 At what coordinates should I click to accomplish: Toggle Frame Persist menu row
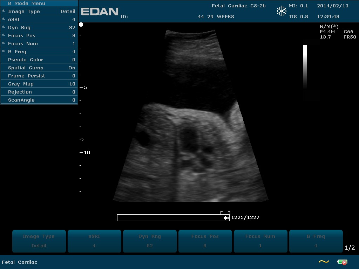point(39,76)
